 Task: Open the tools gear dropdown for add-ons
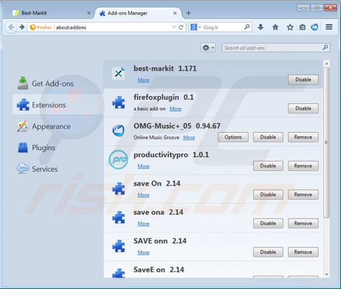(x=208, y=48)
